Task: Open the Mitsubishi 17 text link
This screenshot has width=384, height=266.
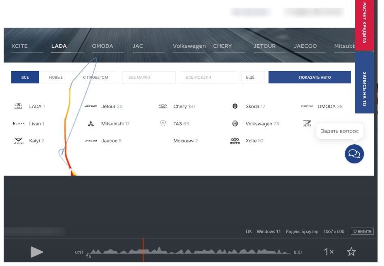Action: 115,124
